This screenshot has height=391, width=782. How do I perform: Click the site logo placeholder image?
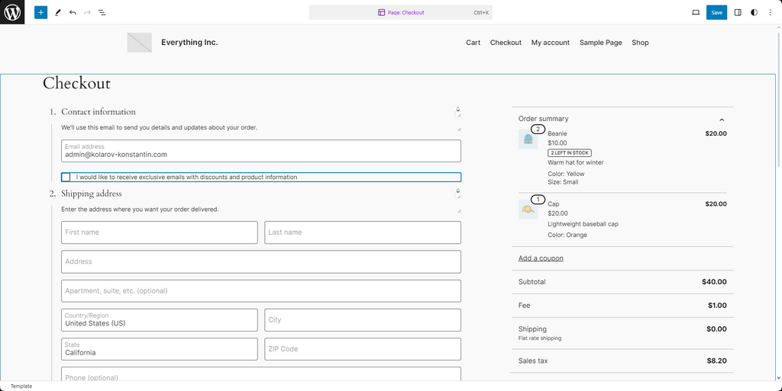click(x=140, y=43)
